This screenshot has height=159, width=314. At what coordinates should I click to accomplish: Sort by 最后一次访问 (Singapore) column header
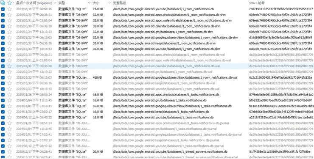coord(34,3)
